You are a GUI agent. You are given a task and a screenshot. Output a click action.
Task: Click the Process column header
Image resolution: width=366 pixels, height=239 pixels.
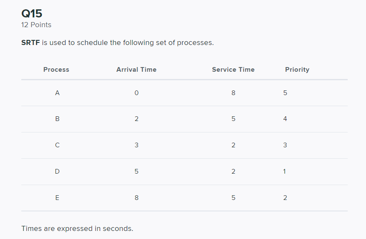point(56,70)
